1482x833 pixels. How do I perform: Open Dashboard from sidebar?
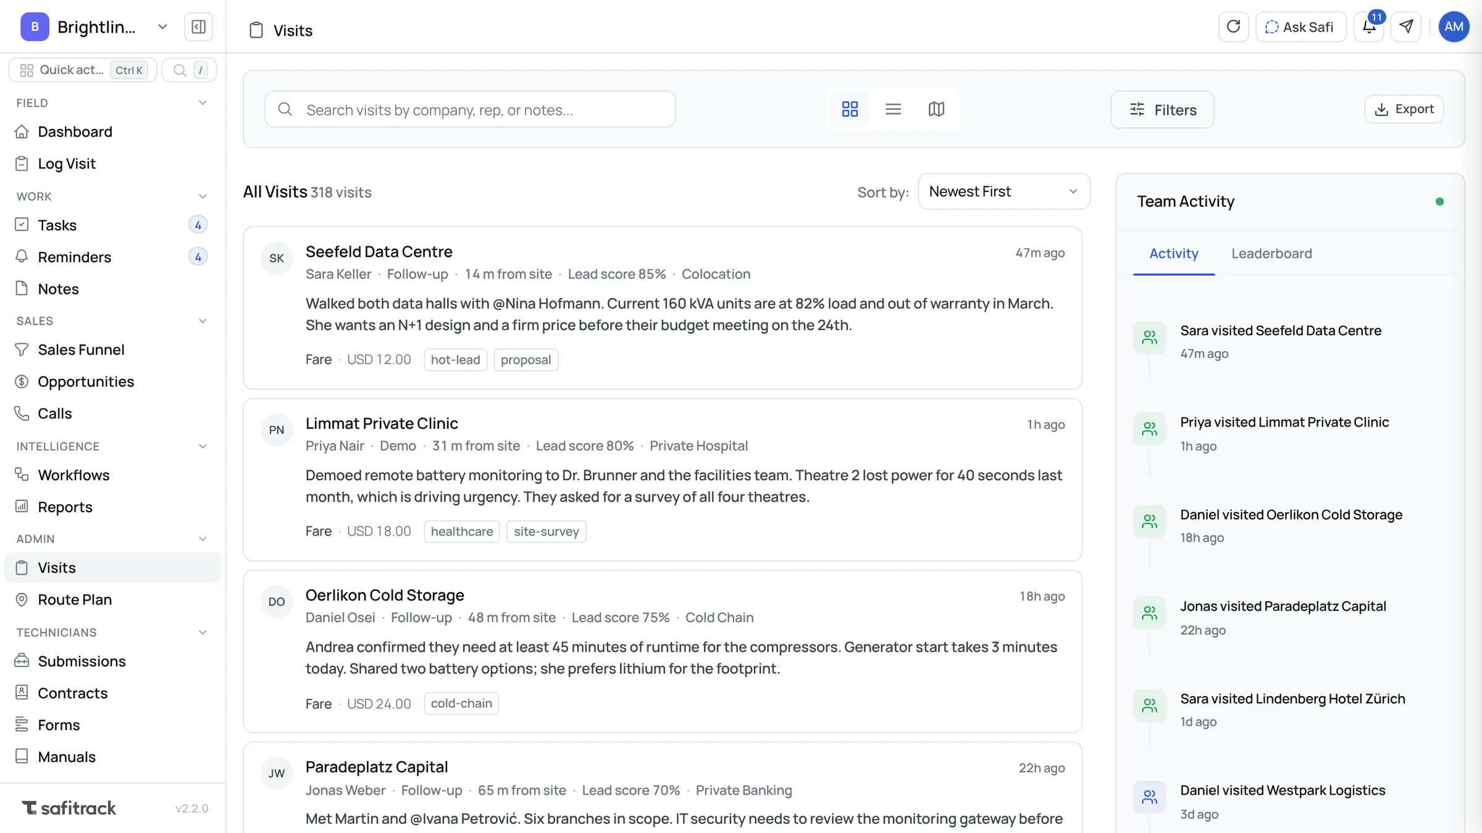(x=112, y=131)
